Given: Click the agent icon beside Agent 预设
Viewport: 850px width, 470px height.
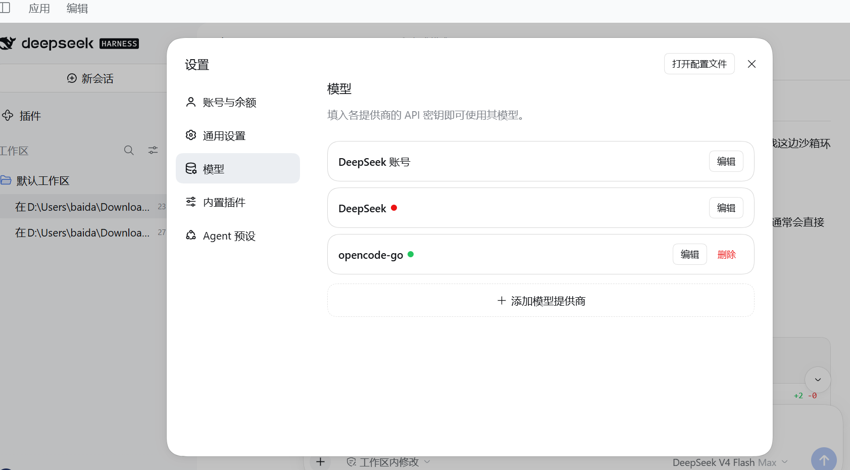Looking at the screenshot, I should tap(190, 235).
